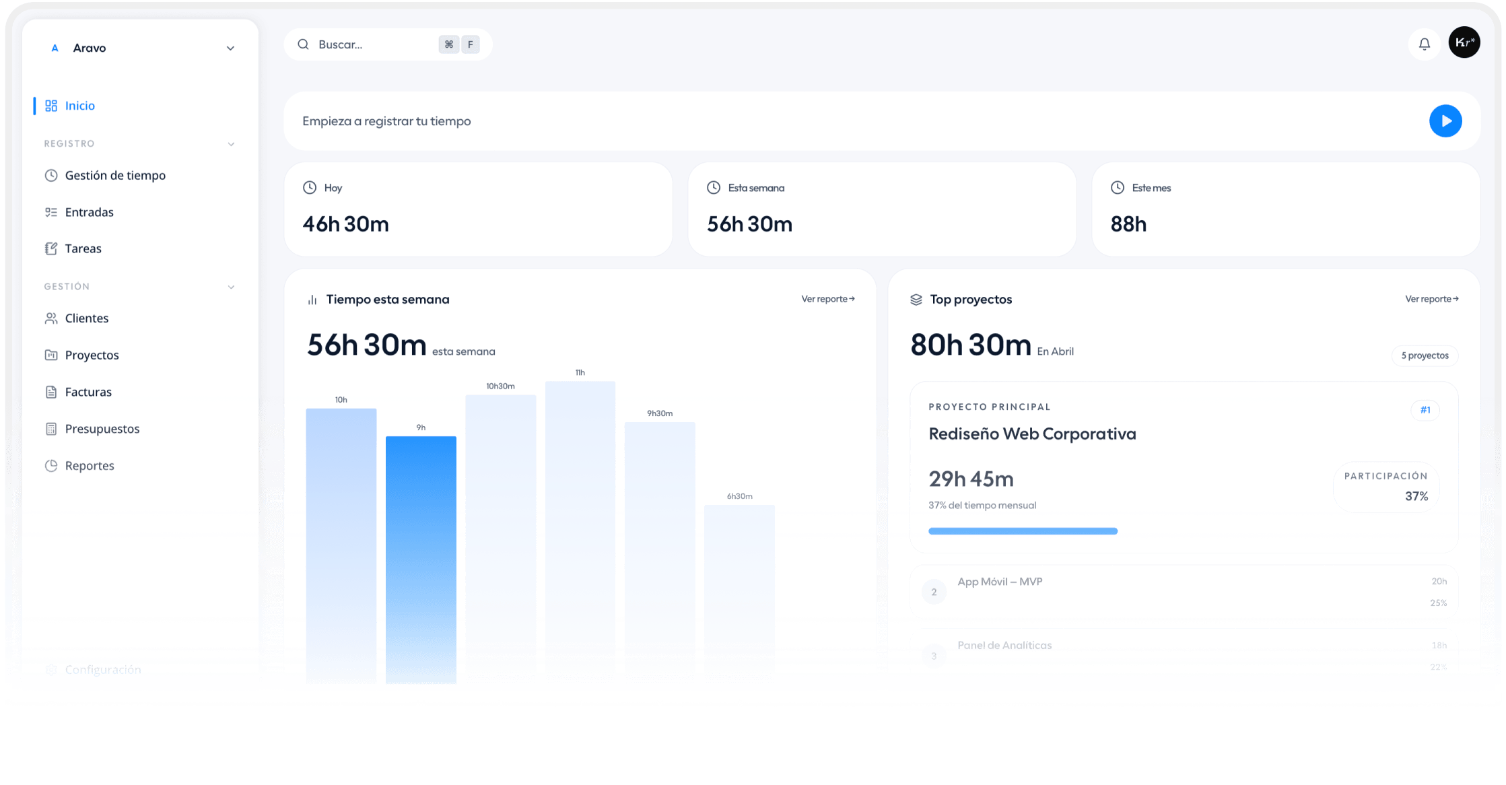Open the Proyectos panel
This screenshot has height=785, width=1506.
coord(92,355)
